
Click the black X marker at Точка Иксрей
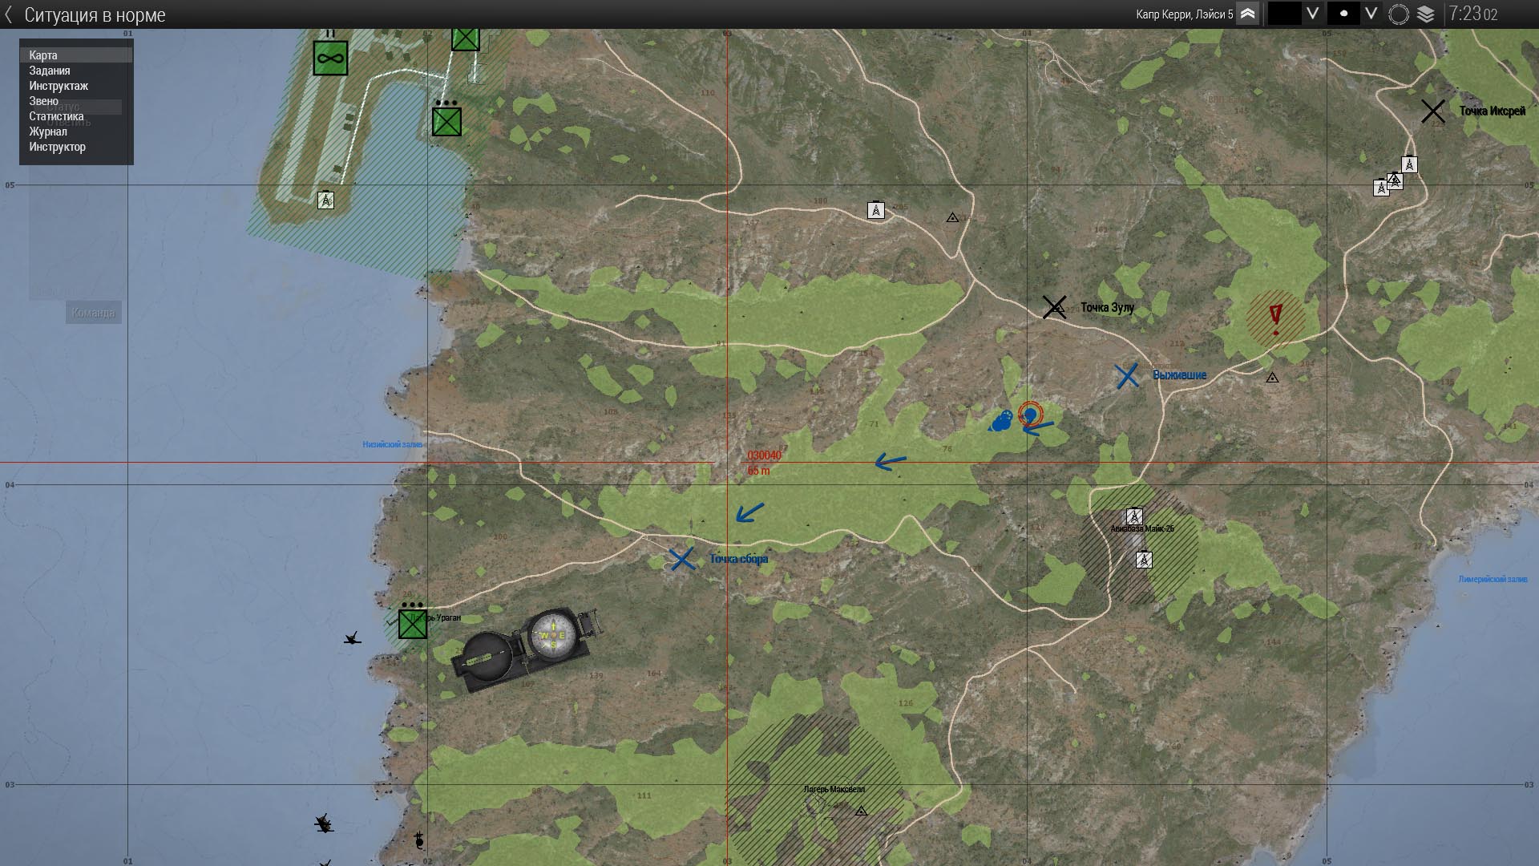click(1433, 111)
